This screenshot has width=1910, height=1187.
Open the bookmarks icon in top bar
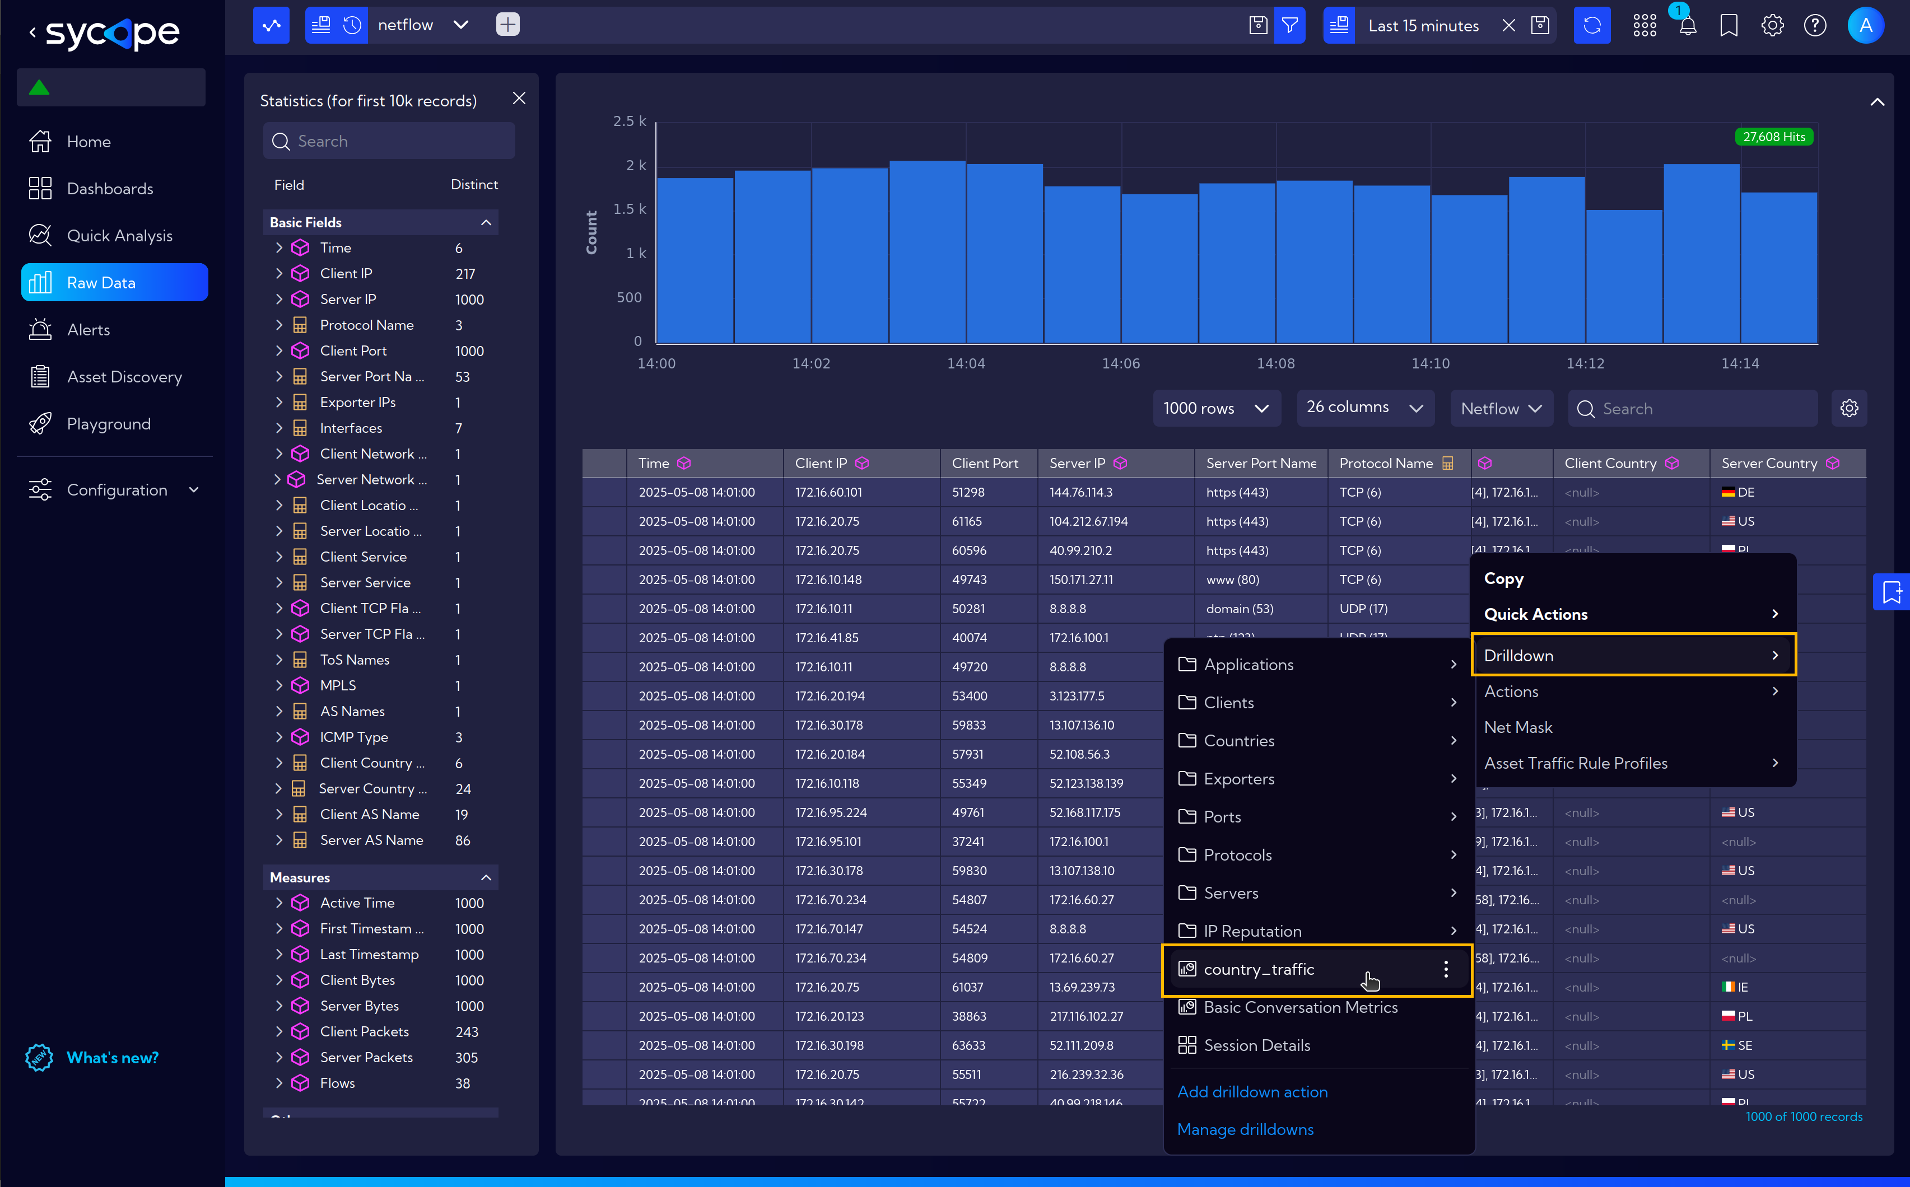(x=1730, y=25)
